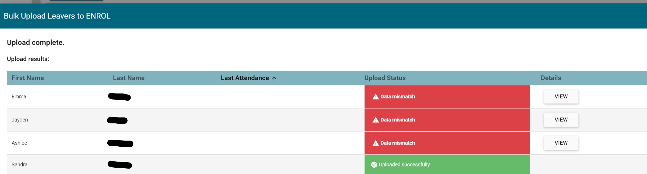Click the "Uploaded successfully" status text
The width and height of the screenshot is (647, 174).
click(x=404, y=165)
